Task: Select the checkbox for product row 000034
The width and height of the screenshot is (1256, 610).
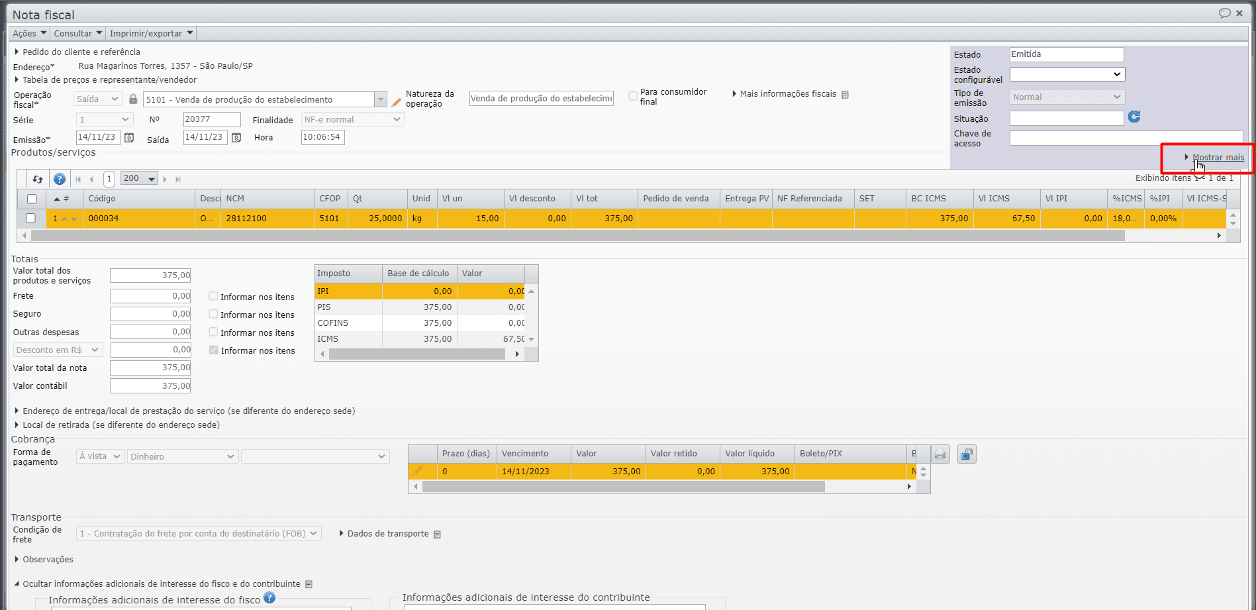Action: point(30,219)
